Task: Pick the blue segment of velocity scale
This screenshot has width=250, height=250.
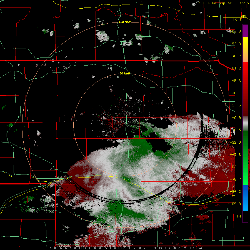Action: pyautogui.click(x=245, y=198)
